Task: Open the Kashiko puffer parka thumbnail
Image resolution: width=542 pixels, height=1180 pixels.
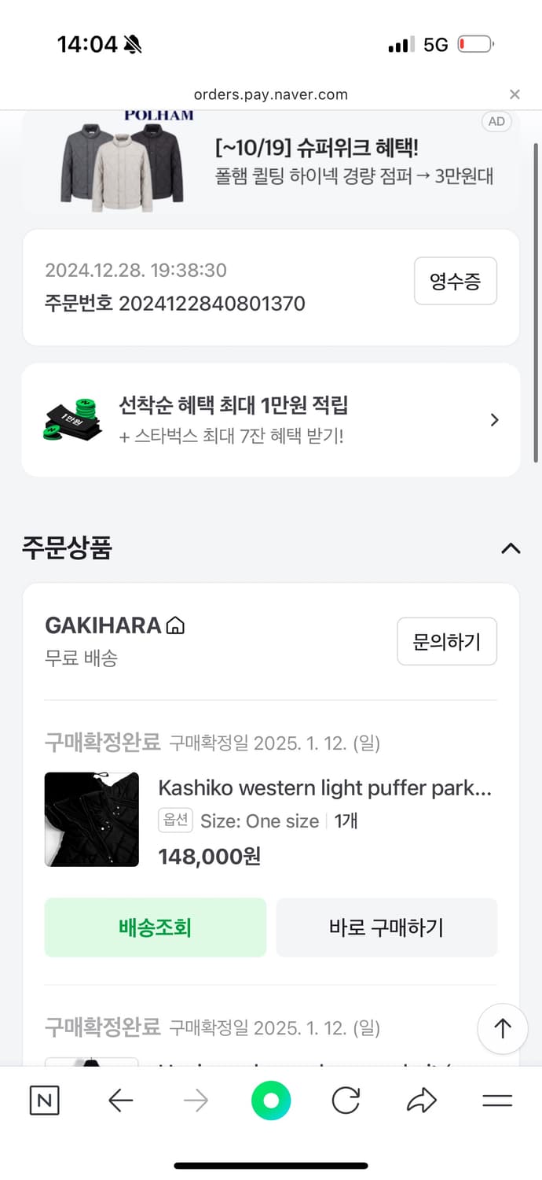Action: tap(92, 819)
